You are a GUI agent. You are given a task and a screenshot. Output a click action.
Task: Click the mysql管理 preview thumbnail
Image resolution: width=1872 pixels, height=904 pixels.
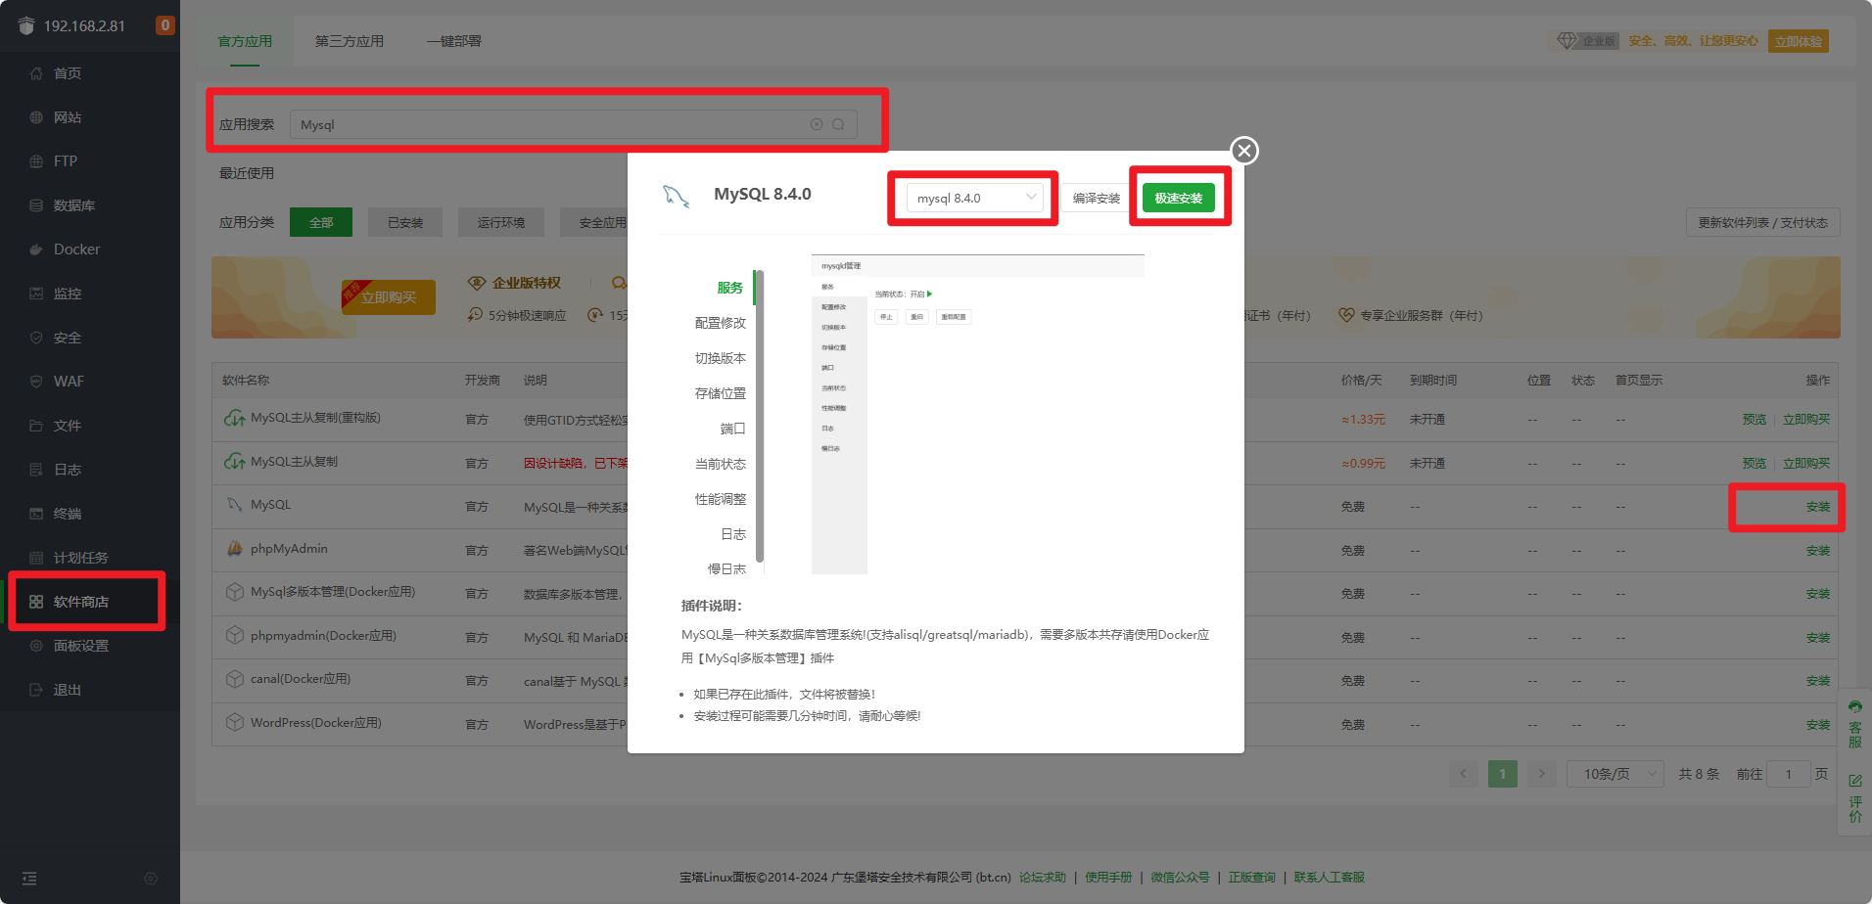pyautogui.click(x=978, y=414)
